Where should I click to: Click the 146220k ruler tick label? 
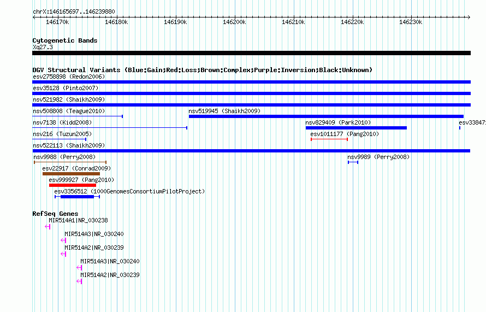[x=352, y=22]
